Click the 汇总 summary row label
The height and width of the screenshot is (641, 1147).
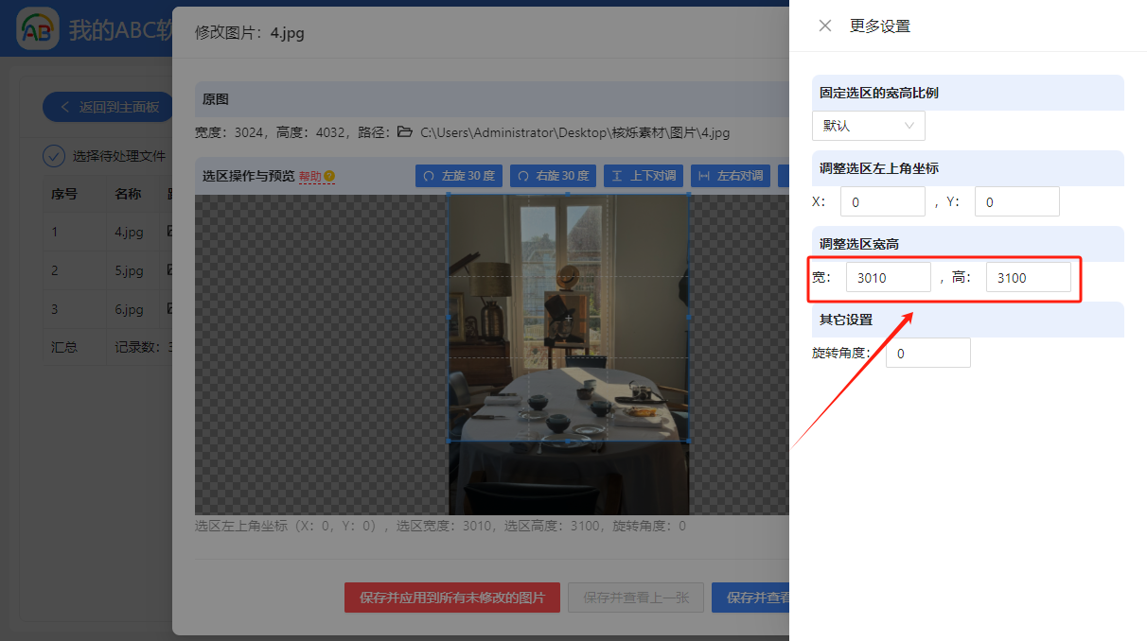click(64, 347)
